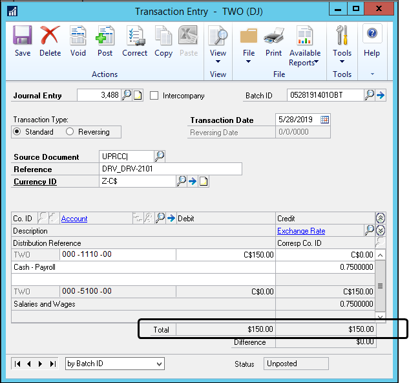
Task: Click the Source Document input field
Action: [x=127, y=156]
